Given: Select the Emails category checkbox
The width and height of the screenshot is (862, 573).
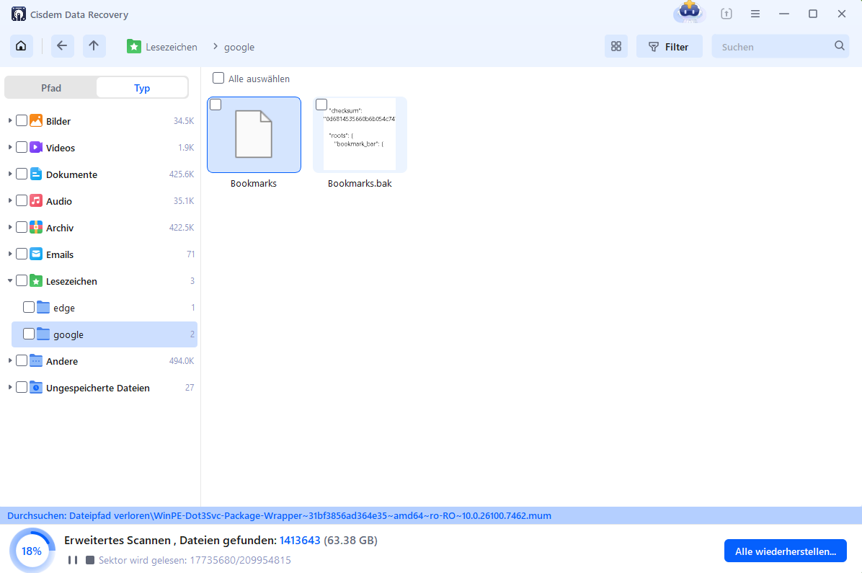Looking at the screenshot, I should pos(22,254).
